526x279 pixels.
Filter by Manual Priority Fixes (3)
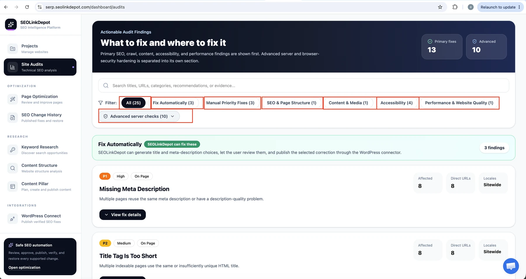pos(230,103)
